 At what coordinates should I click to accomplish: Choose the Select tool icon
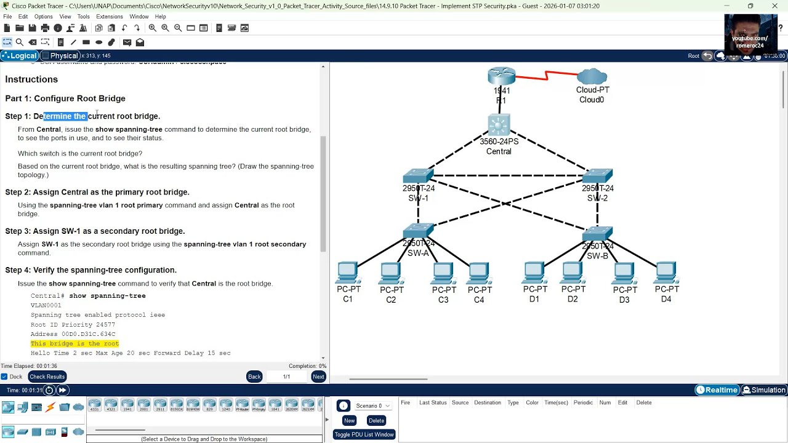click(7, 42)
